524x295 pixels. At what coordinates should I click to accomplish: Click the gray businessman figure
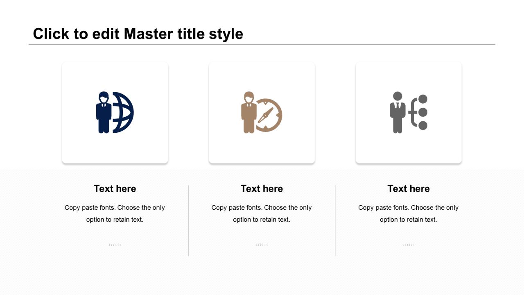(397, 113)
